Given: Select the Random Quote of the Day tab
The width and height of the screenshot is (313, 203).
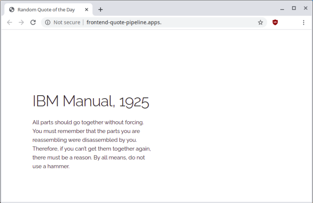Looking at the screenshot, I should [48, 10].
